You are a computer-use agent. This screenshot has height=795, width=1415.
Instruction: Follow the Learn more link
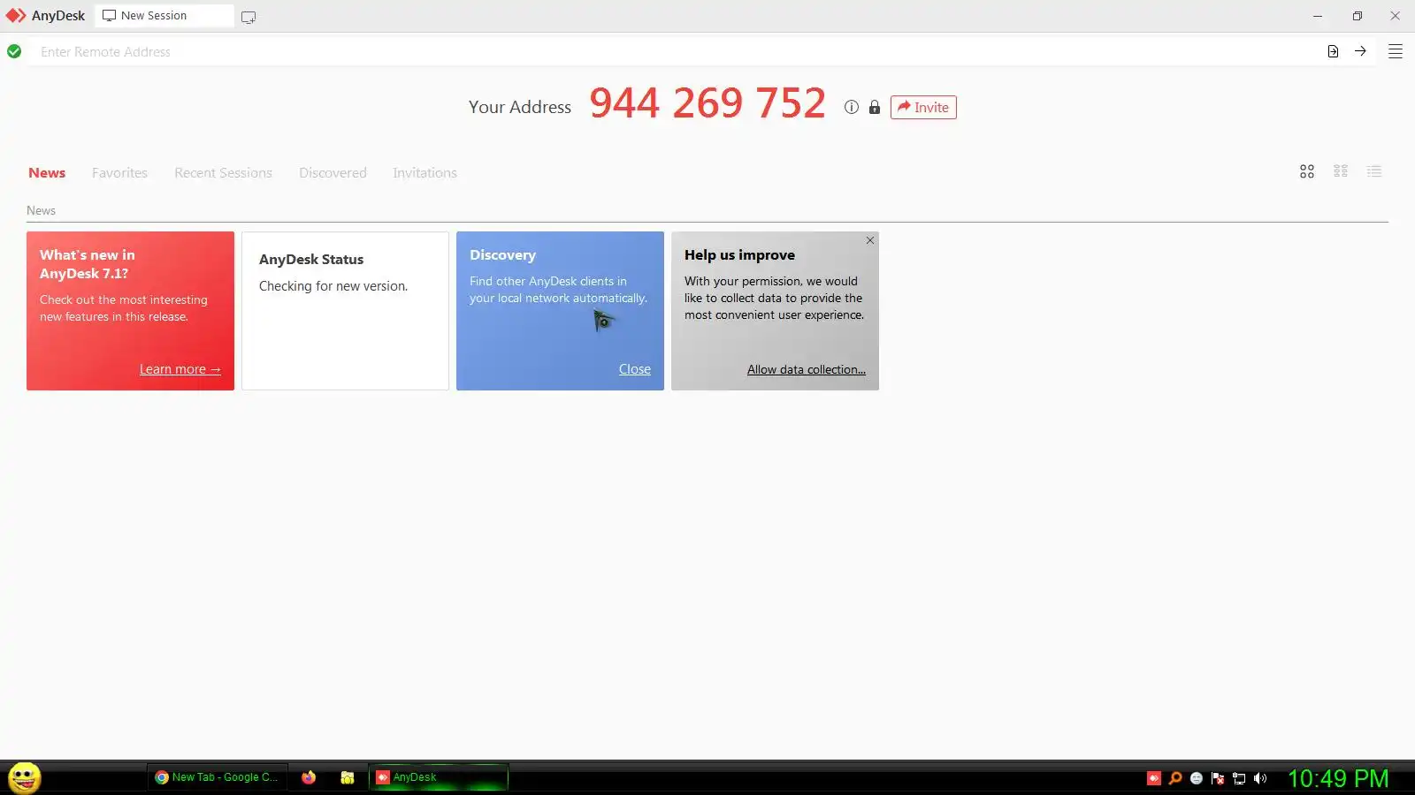180,369
